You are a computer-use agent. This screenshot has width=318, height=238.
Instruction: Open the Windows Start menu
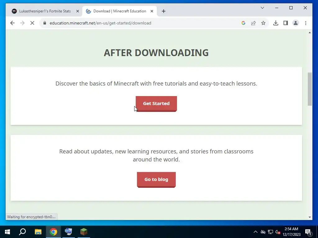pyautogui.click(x=7, y=232)
